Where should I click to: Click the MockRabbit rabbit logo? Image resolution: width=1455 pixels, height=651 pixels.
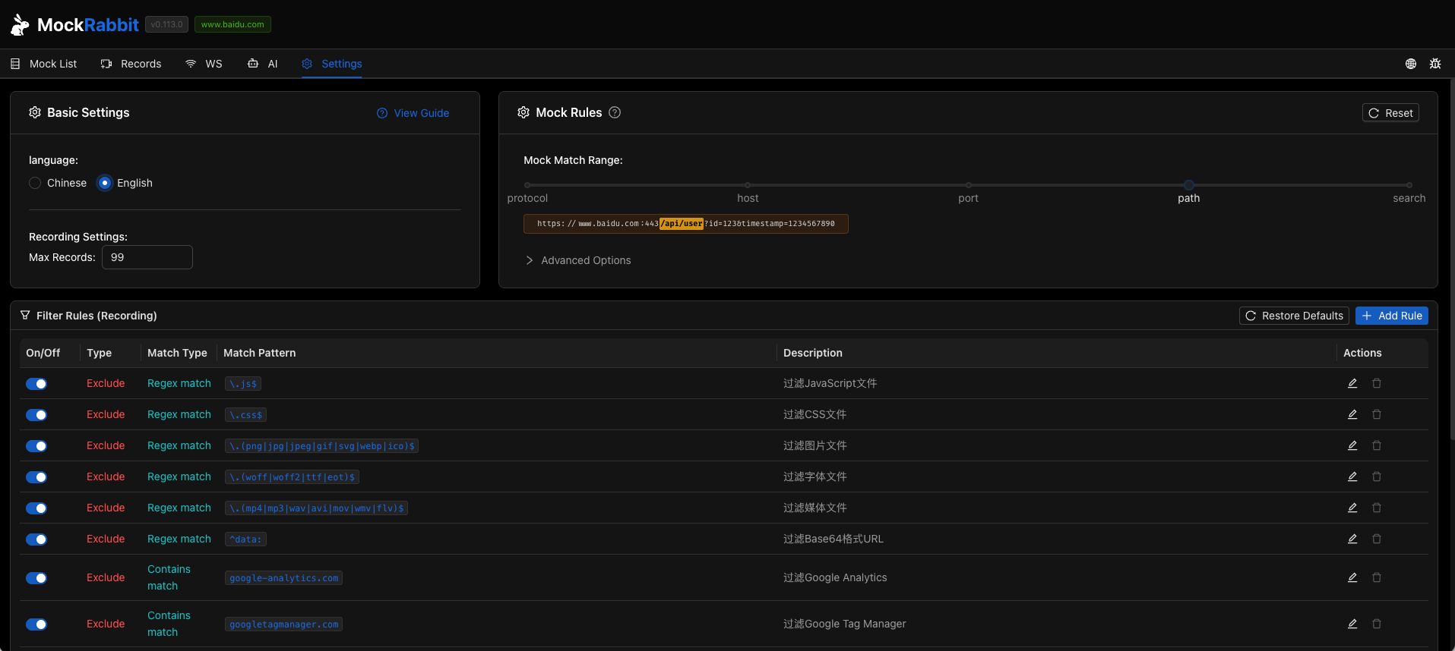20,25
